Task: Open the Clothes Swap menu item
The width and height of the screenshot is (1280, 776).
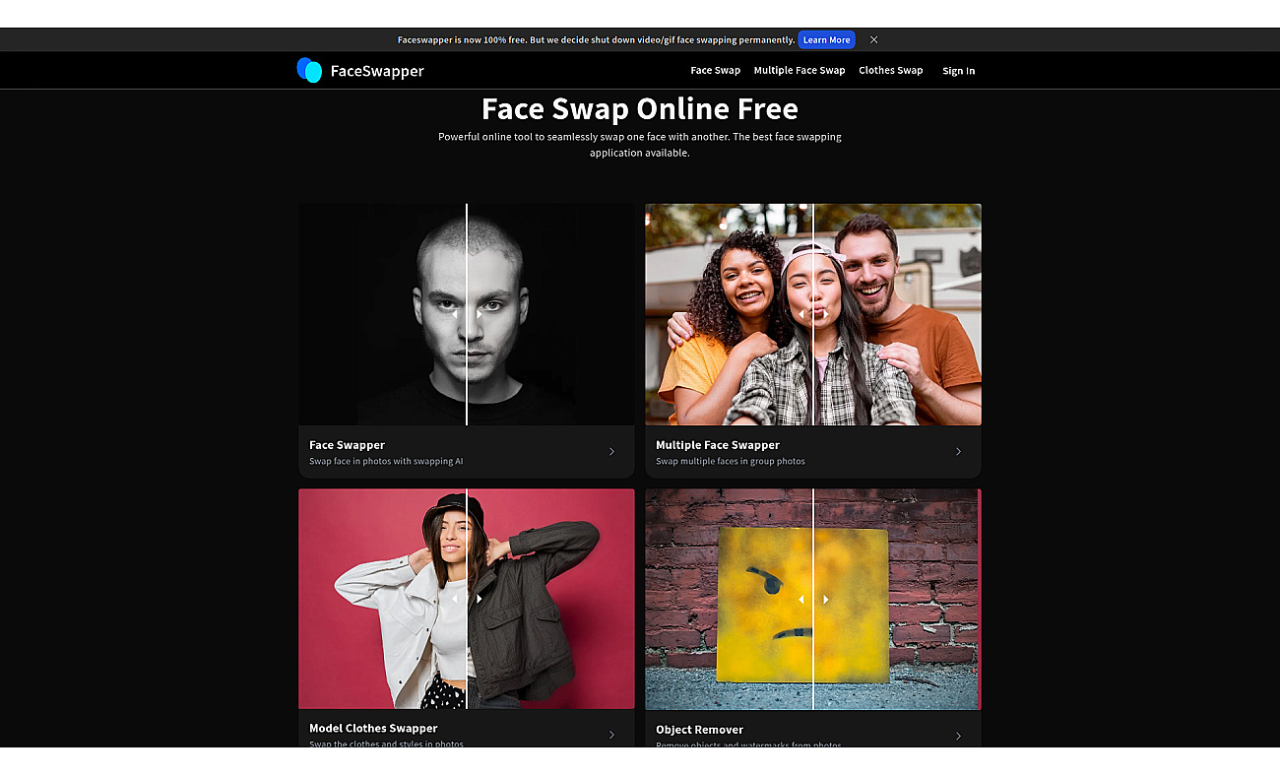Action: 890,71
